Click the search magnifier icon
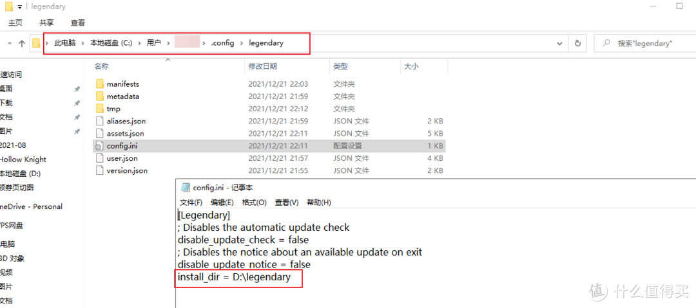696x308 pixels. pyautogui.click(x=605, y=43)
